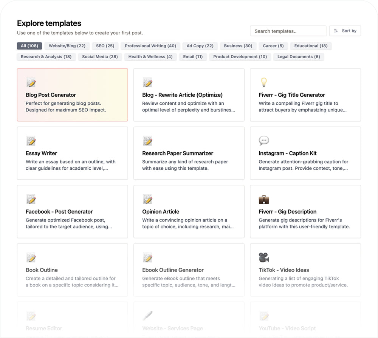Screen dimensions: 378x338
Task: Click the speech bubble icon on Instagram Caption Kit
Action: [264, 141]
